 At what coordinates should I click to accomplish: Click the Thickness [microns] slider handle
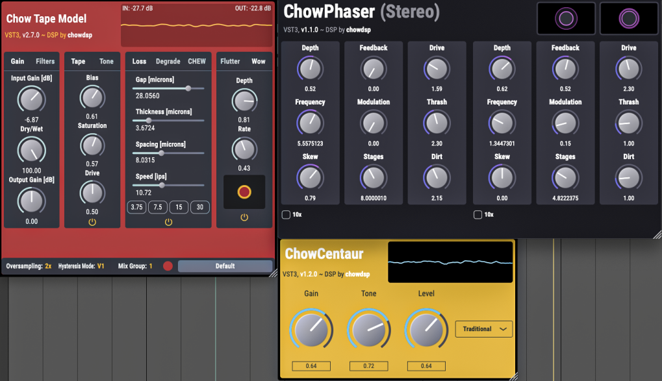[x=148, y=121]
